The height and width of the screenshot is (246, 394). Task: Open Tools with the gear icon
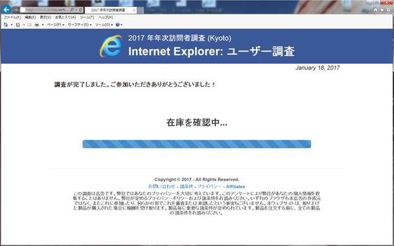(388, 10)
